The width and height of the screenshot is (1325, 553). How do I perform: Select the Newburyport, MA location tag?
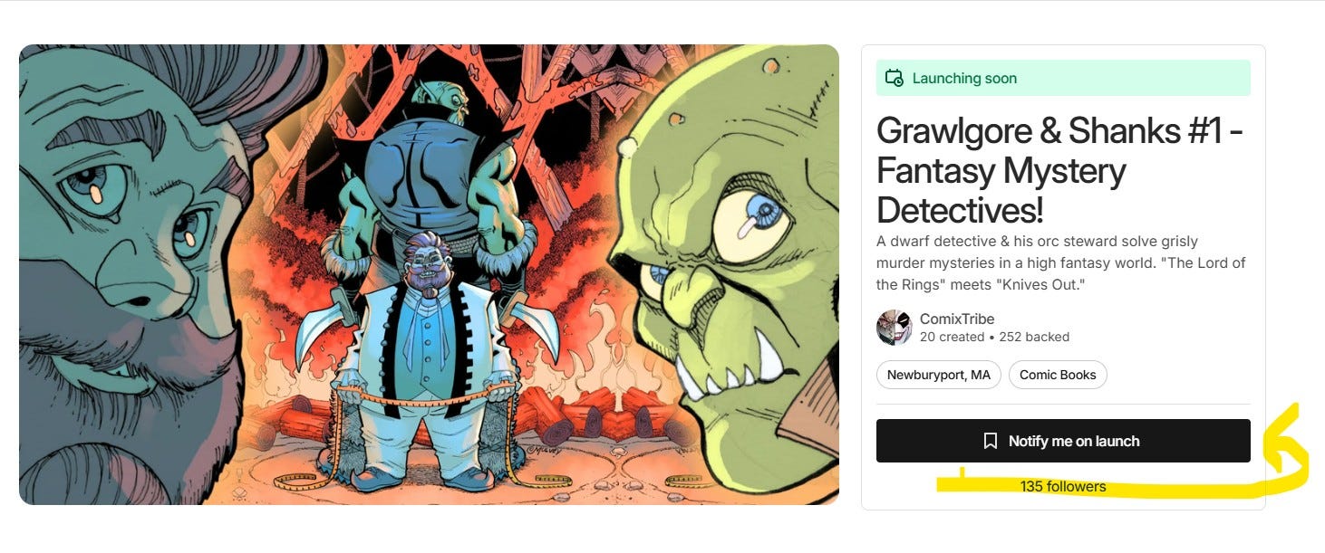coord(938,375)
